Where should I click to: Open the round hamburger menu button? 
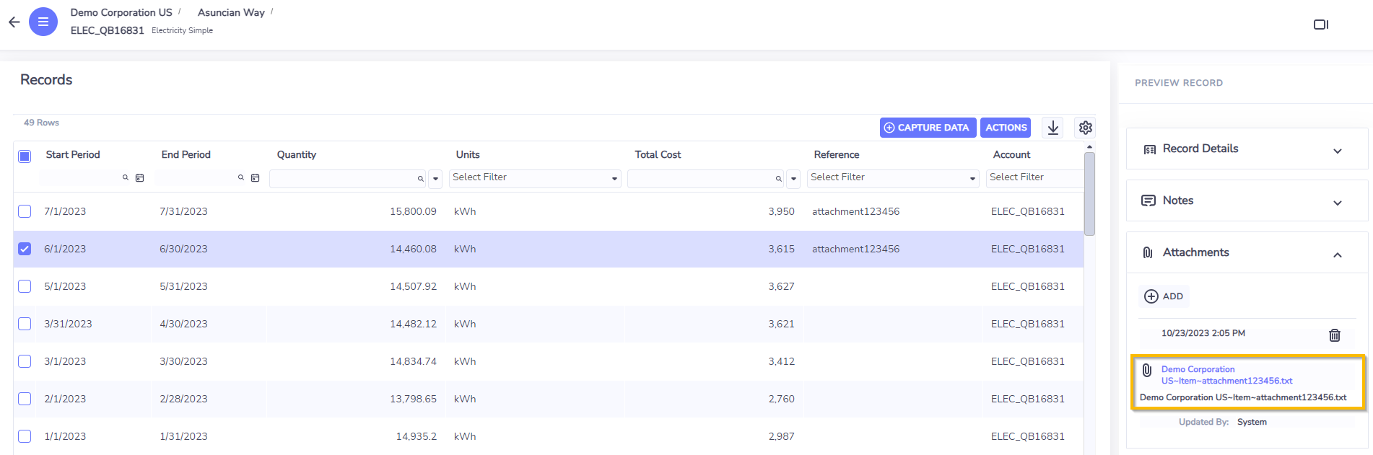43,22
